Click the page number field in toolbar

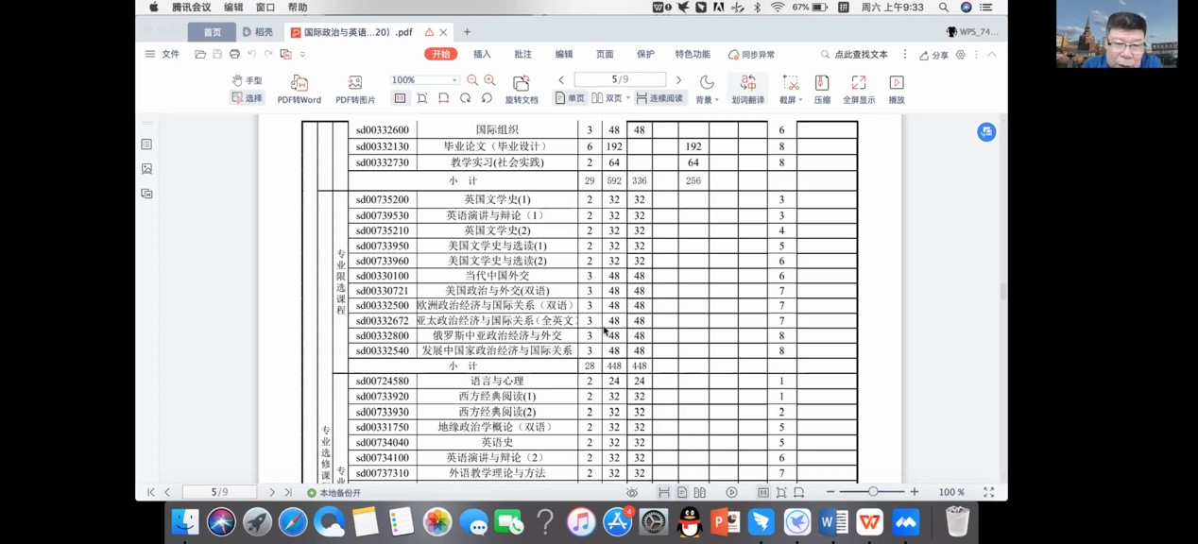tap(620, 80)
